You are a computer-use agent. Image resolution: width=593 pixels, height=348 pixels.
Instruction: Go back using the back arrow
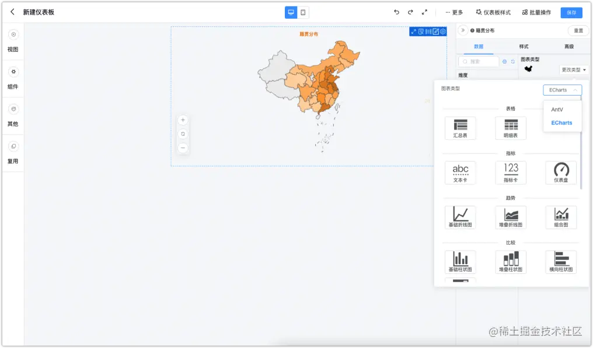[x=12, y=12]
